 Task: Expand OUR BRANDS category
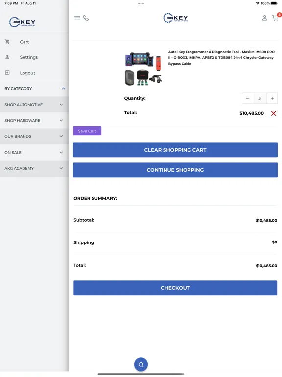(34, 136)
